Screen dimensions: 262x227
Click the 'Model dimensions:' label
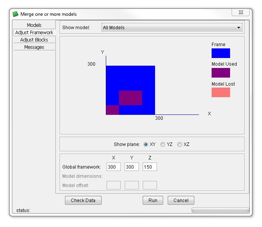point(82,176)
